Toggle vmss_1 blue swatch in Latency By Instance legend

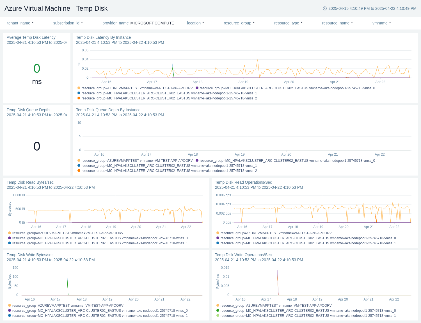[x=79, y=93]
